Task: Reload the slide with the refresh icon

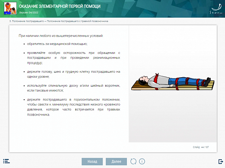Action: [x=133, y=161]
